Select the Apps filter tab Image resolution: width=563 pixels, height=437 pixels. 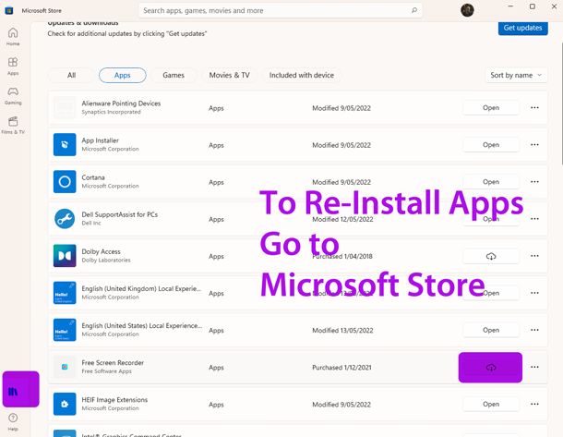(123, 75)
